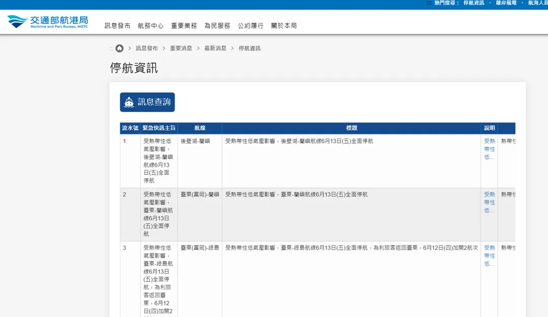Click the ship icon in 訊息查詢 button
Image resolution: width=548 pixels, height=317 pixels.
click(129, 102)
